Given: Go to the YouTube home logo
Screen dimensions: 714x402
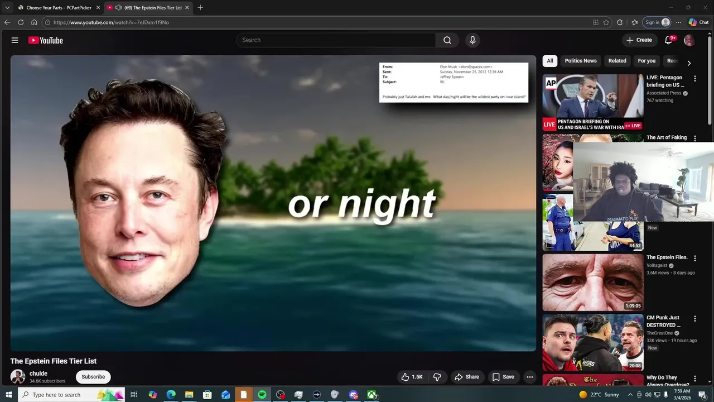Looking at the screenshot, I should pos(46,40).
